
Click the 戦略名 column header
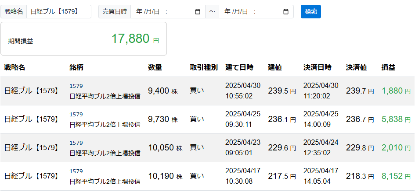pos(14,67)
